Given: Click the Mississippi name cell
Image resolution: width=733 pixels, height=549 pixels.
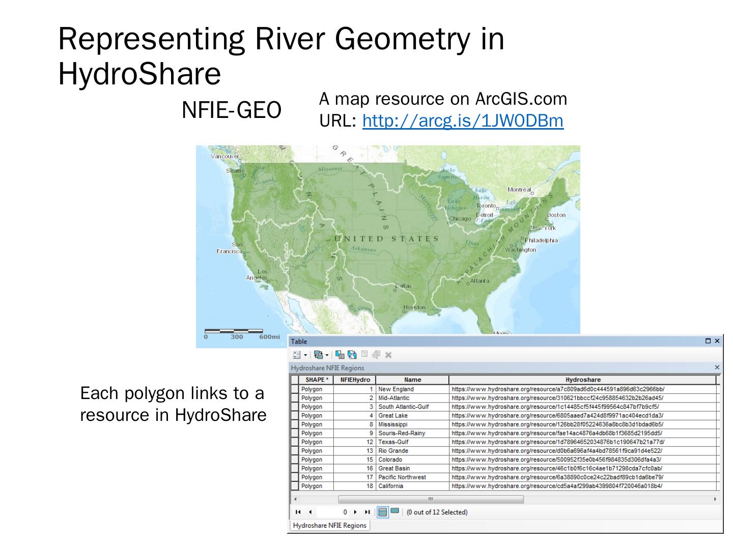Looking at the screenshot, I should pos(412,424).
